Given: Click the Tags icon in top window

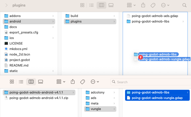Looking at the screenshot, I should [153, 5].
